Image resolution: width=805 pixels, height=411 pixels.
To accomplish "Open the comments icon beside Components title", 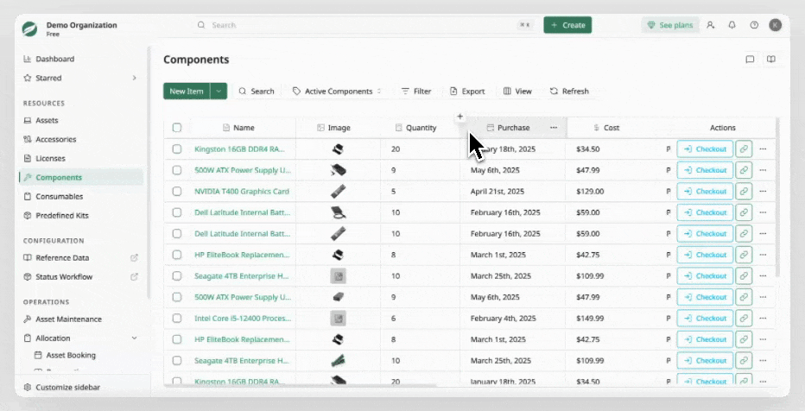I will (750, 59).
